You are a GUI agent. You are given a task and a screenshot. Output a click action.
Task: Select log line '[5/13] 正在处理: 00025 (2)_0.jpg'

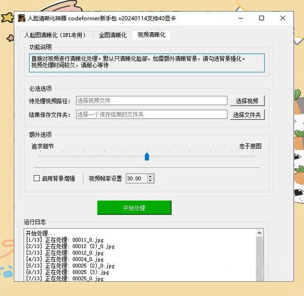coord(70,266)
